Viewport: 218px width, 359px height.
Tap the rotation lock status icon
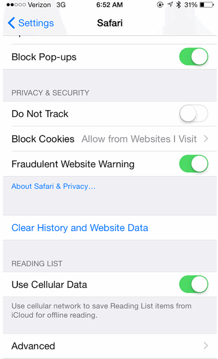(x=160, y=5)
